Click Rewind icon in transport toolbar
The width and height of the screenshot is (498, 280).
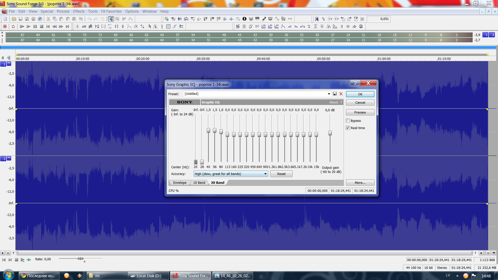coord(54,26)
